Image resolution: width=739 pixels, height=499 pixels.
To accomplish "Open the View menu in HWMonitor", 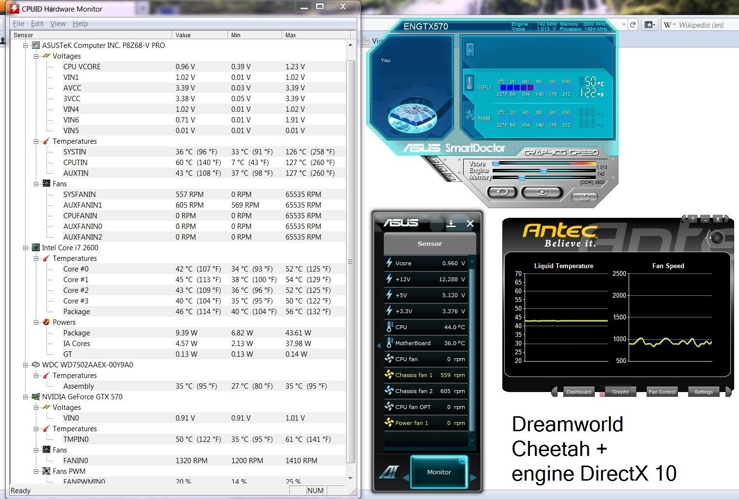I will (58, 23).
